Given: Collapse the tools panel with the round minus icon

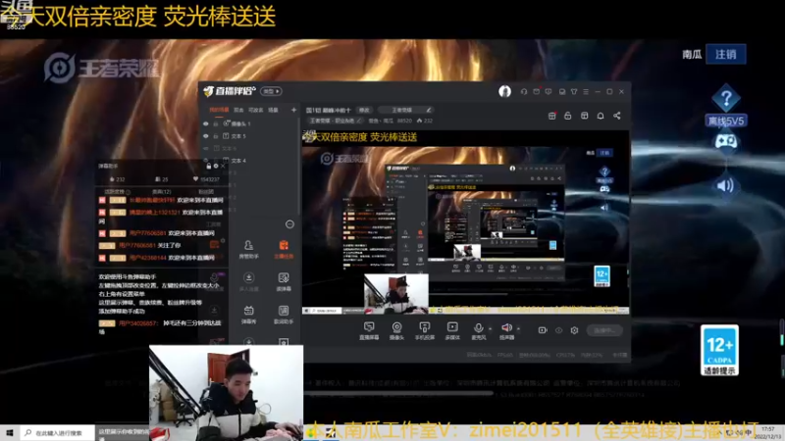Looking at the screenshot, I should [x=289, y=224].
